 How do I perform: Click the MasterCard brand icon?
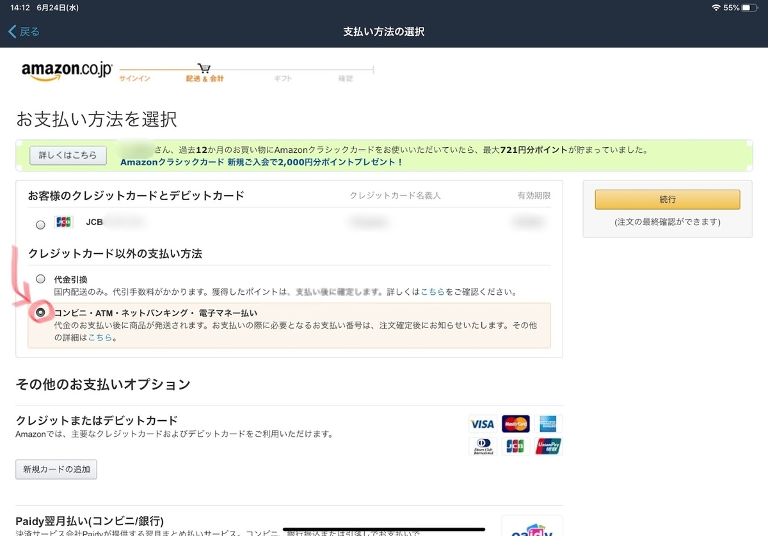click(x=516, y=423)
